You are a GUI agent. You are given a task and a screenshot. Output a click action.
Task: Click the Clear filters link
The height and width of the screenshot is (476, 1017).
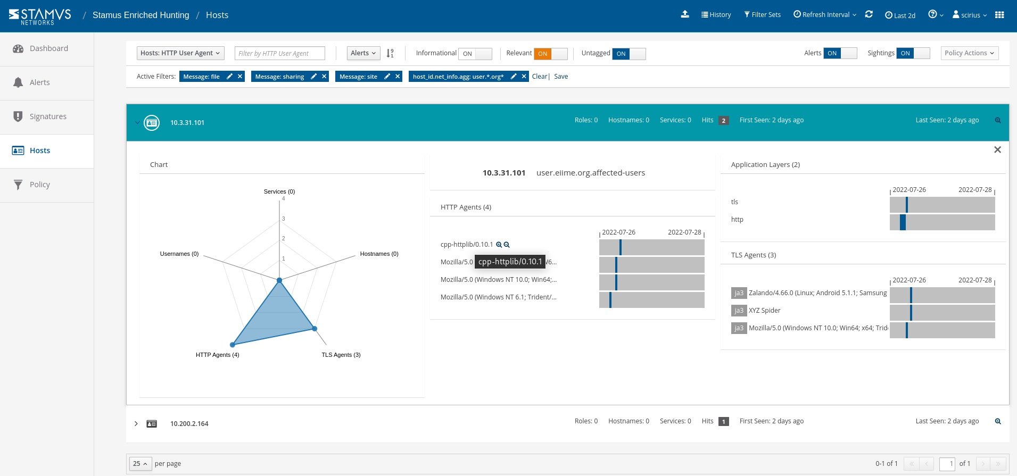click(x=540, y=77)
